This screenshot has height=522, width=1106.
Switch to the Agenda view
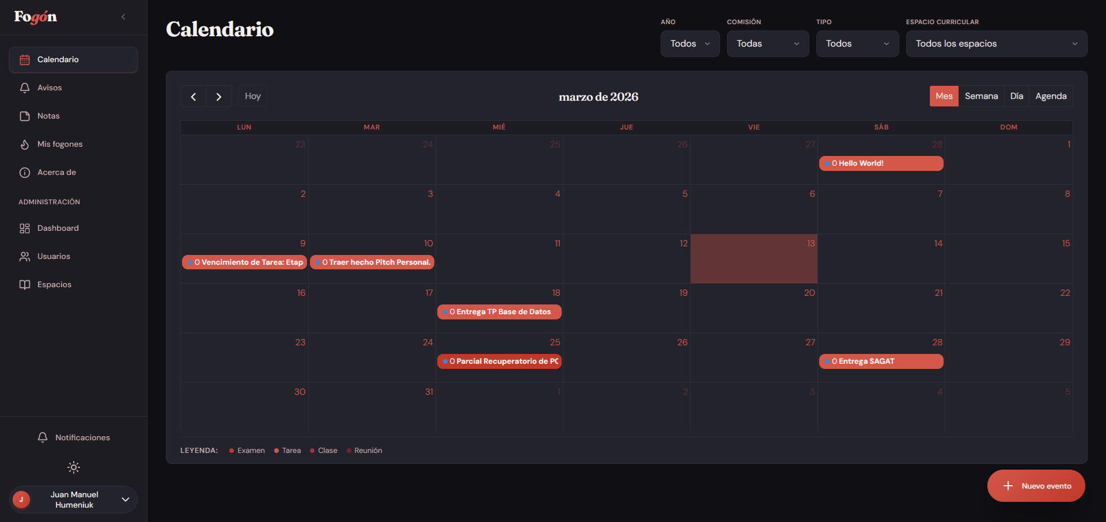click(1051, 96)
